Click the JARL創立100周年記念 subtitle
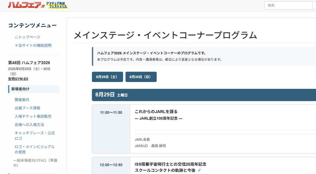The height and width of the screenshot is (174, 316). tap(159, 118)
